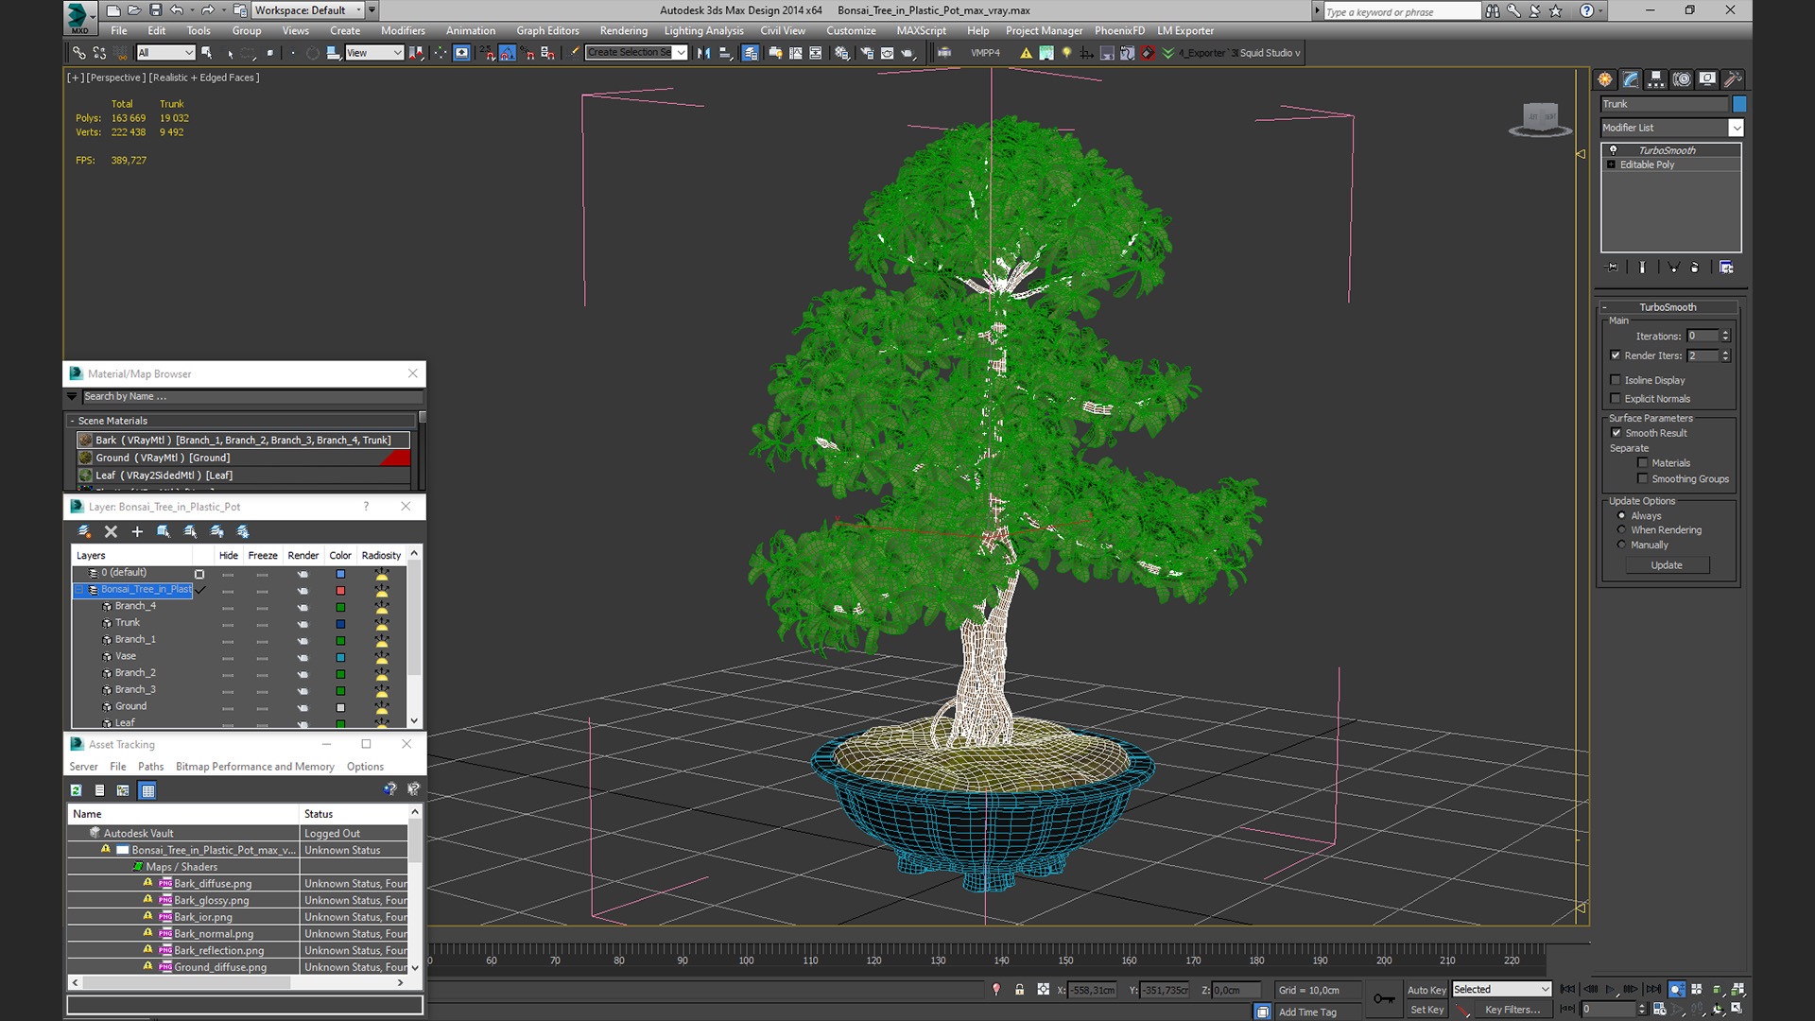Open the Create Selection Set dropdown
Screen dimensions: 1815x1021
tap(636, 53)
